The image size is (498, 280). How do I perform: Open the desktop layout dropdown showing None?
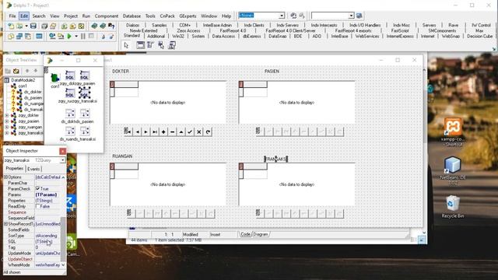point(282,16)
